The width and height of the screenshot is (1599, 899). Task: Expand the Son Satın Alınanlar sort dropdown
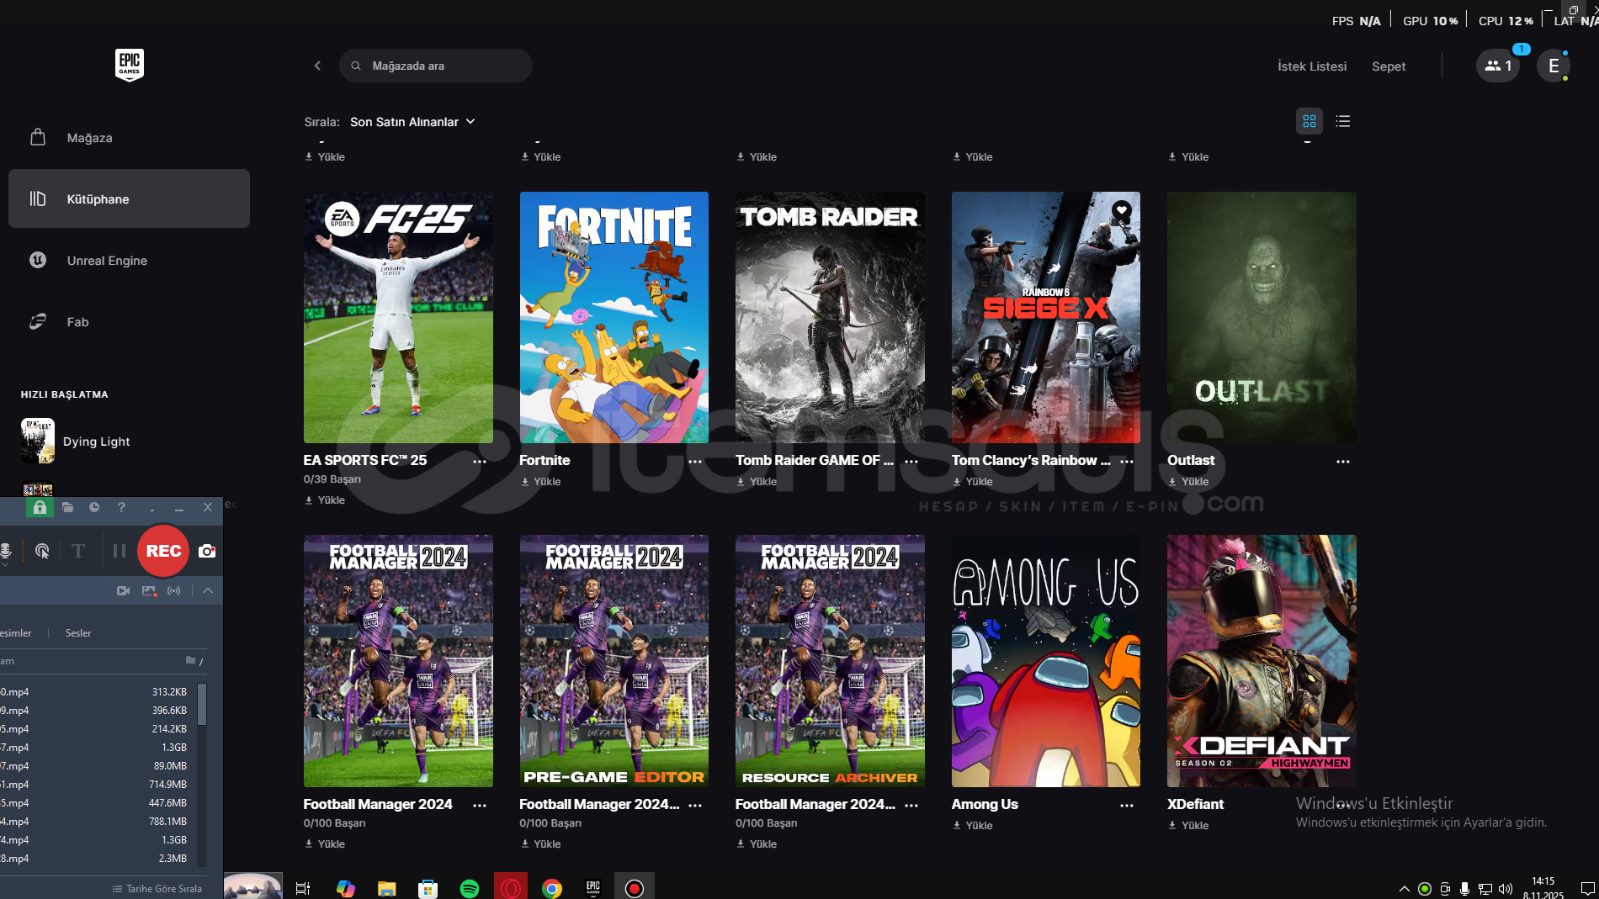[x=413, y=122]
